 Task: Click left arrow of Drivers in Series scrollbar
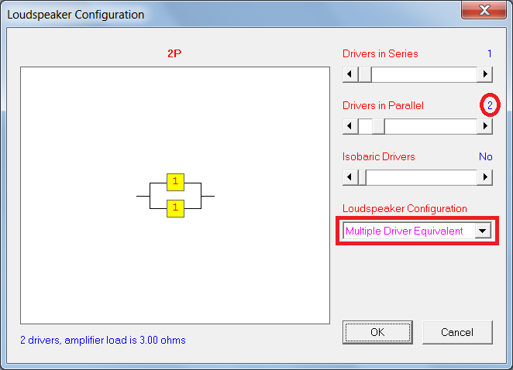[350, 74]
